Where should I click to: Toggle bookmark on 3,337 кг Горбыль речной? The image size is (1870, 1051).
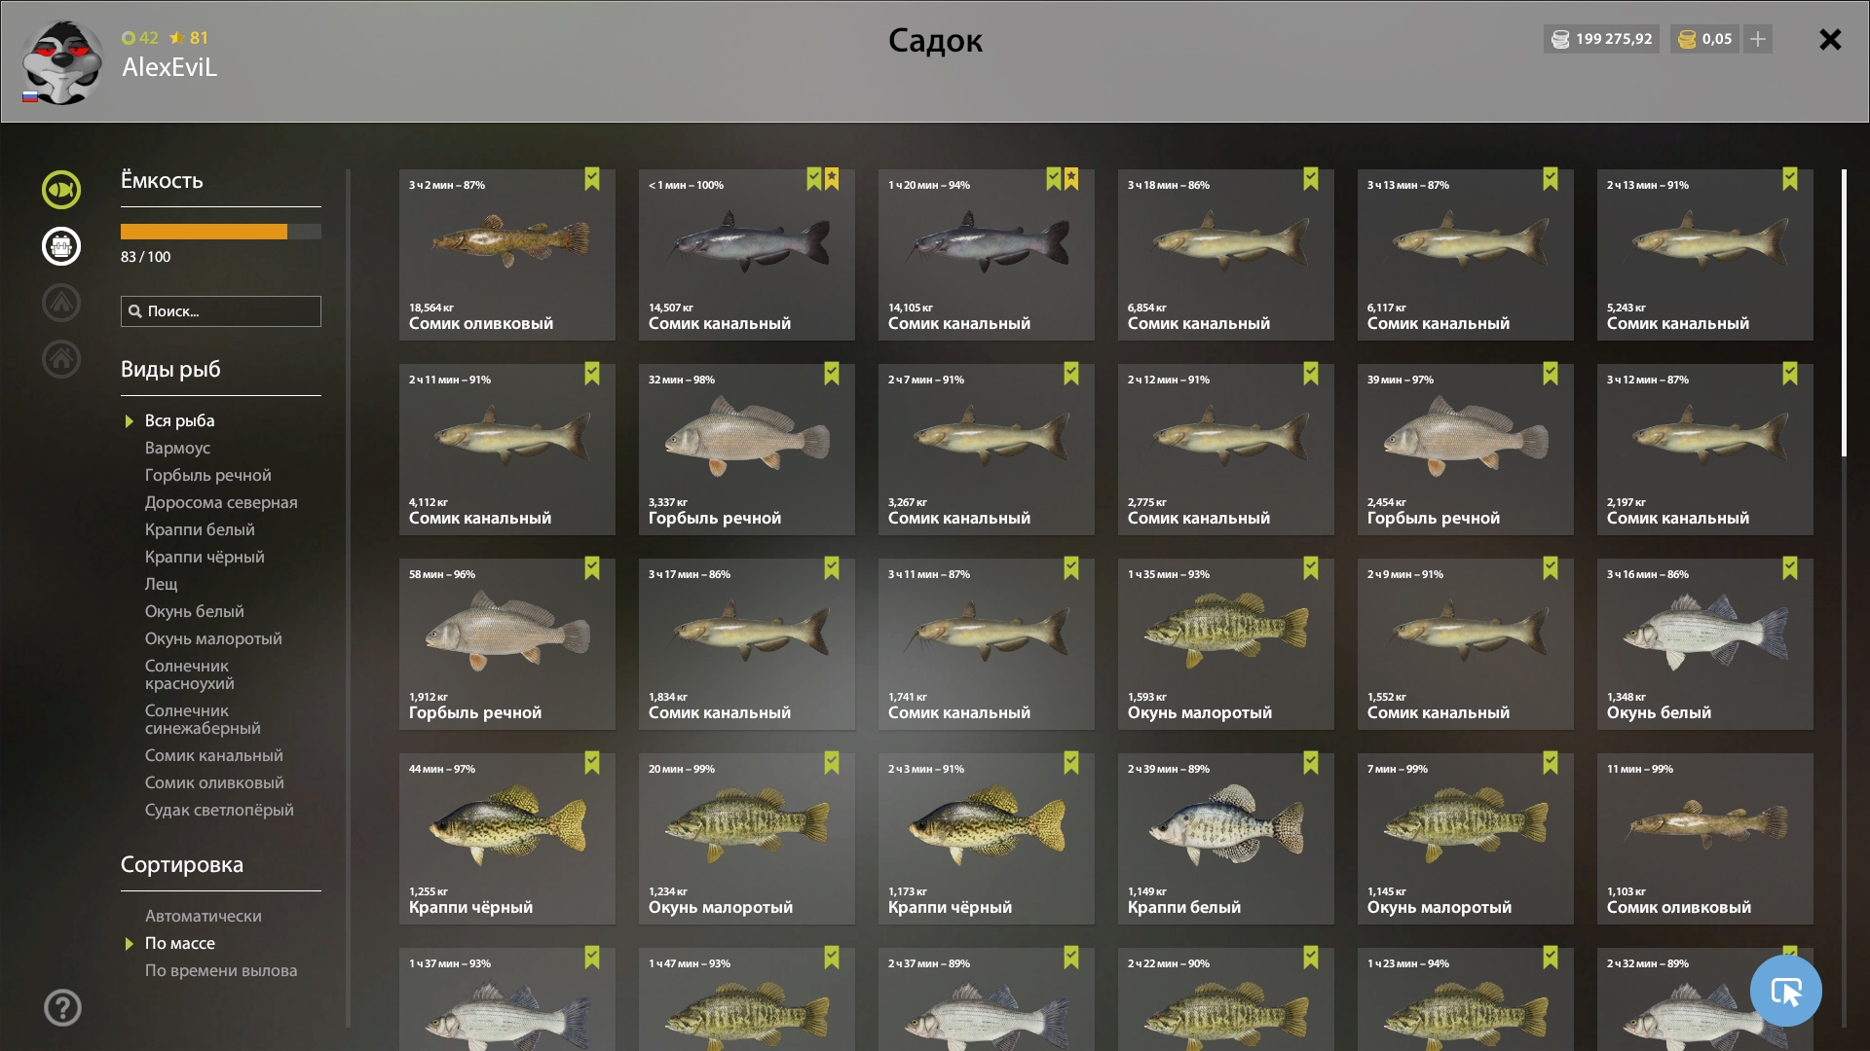click(832, 374)
